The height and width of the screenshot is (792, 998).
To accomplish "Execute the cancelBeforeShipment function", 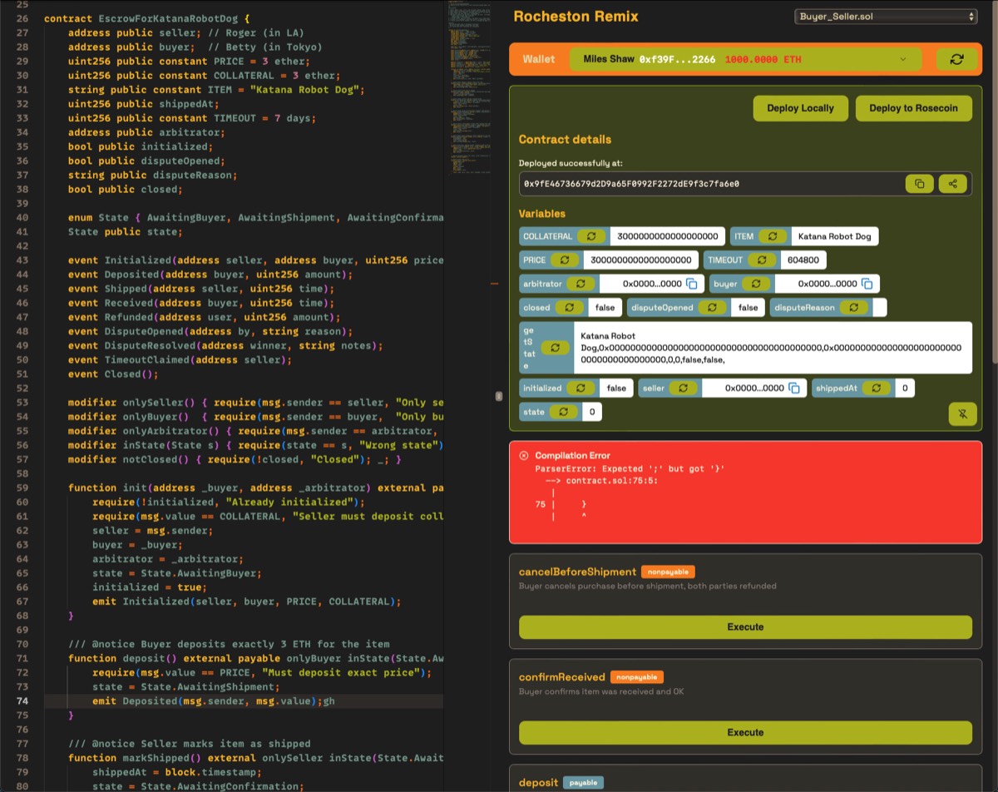I will pyautogui.click(x=745, y=627).
